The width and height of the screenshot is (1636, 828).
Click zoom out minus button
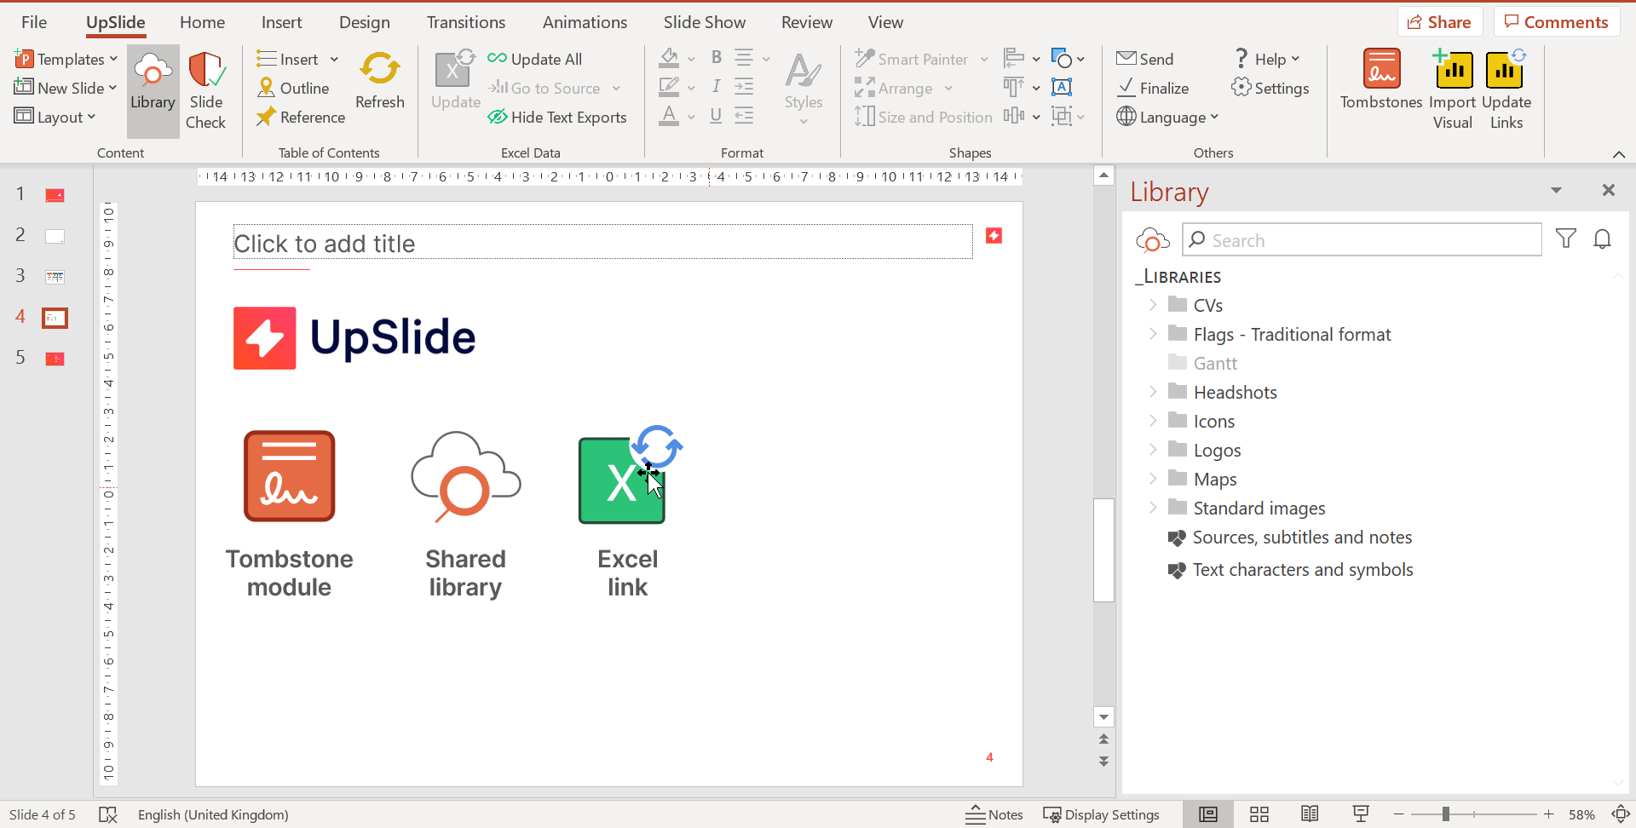pos(1398,814)
